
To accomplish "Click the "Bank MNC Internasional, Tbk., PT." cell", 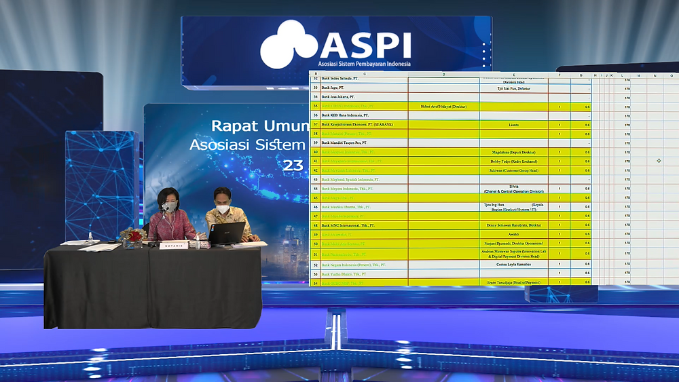I will tap(364, 225).
